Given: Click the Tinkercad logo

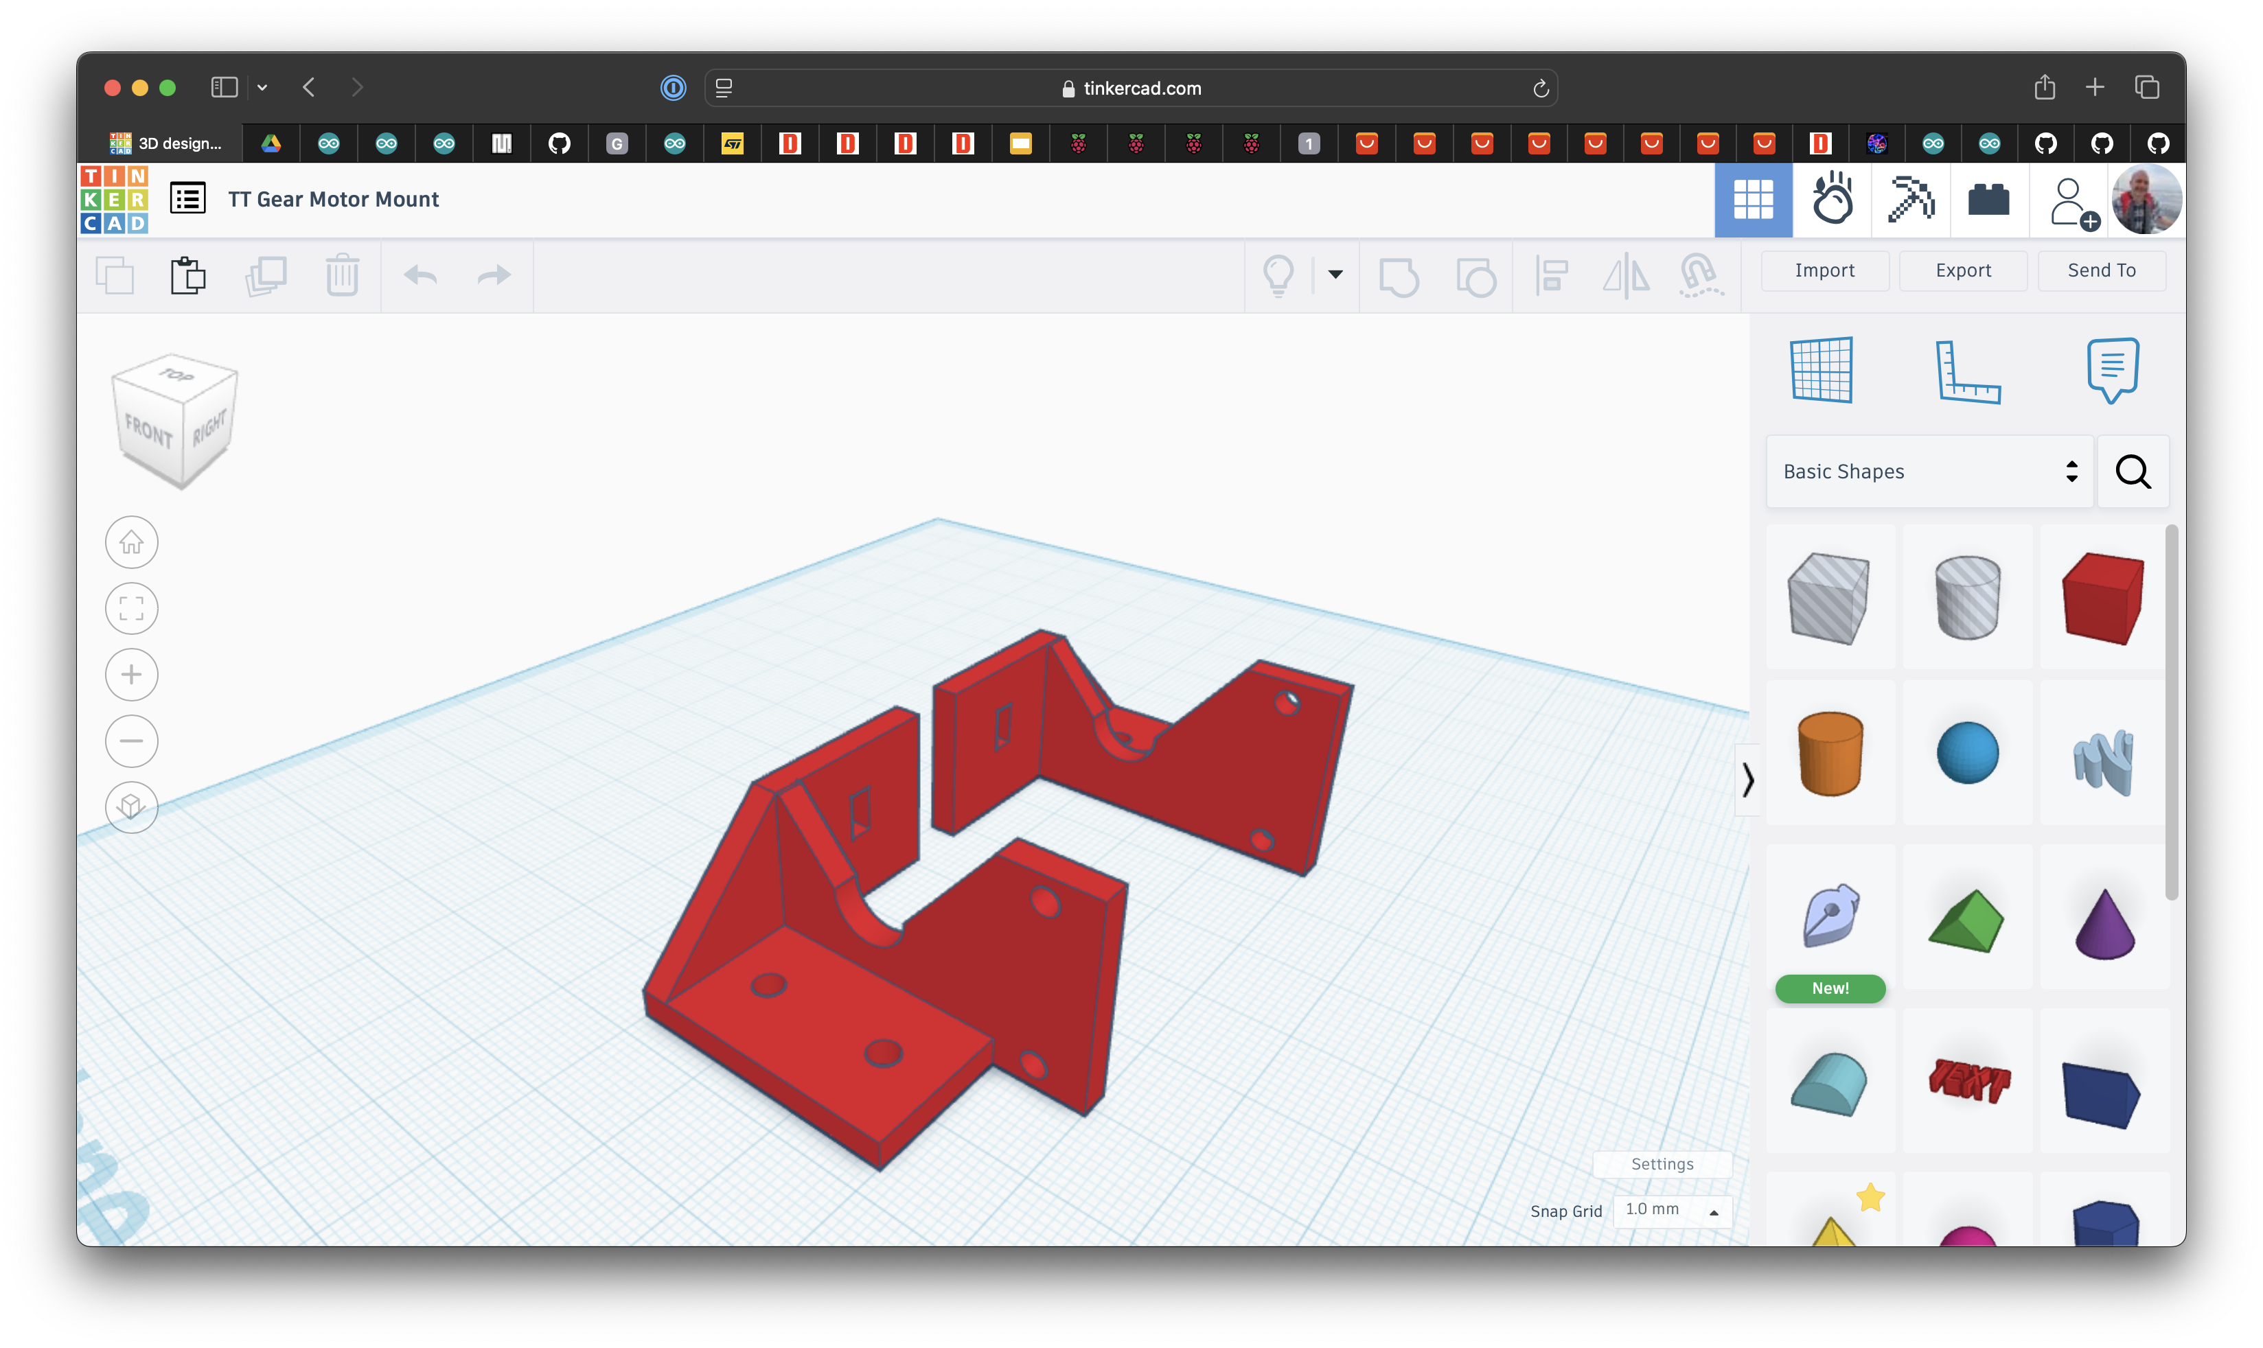Looking at the screenshot, I should tap(113, 199).
